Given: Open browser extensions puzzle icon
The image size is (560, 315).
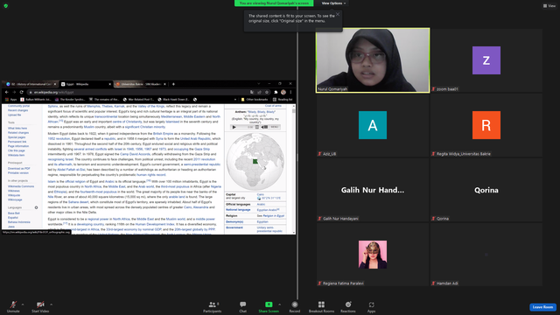Looking at the screenshot, I should coord(276,92).
